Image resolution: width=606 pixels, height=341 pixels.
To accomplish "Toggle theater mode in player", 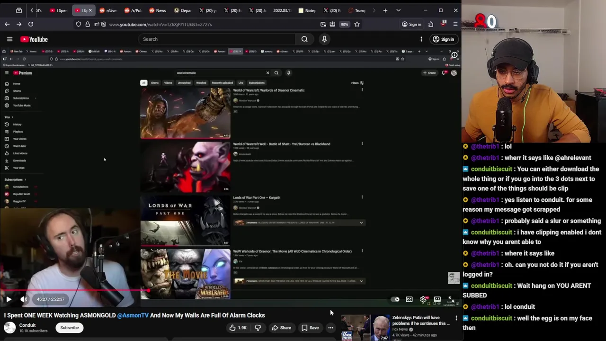I will (x=437, y=299).
